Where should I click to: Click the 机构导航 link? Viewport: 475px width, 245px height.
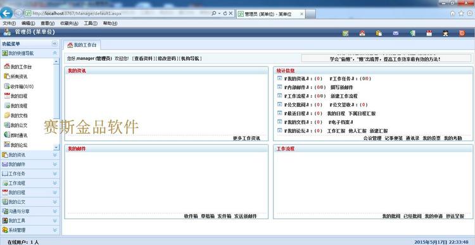click(x=190, y=58)
